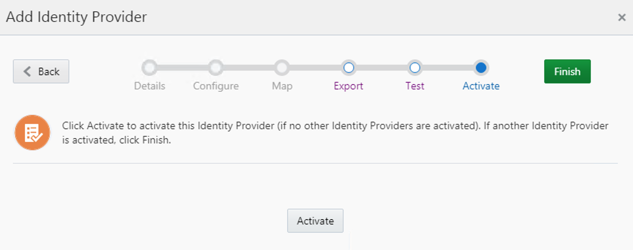Select the Details step circle
Viewport: 633px width, 250px height.
click(150, 68)
